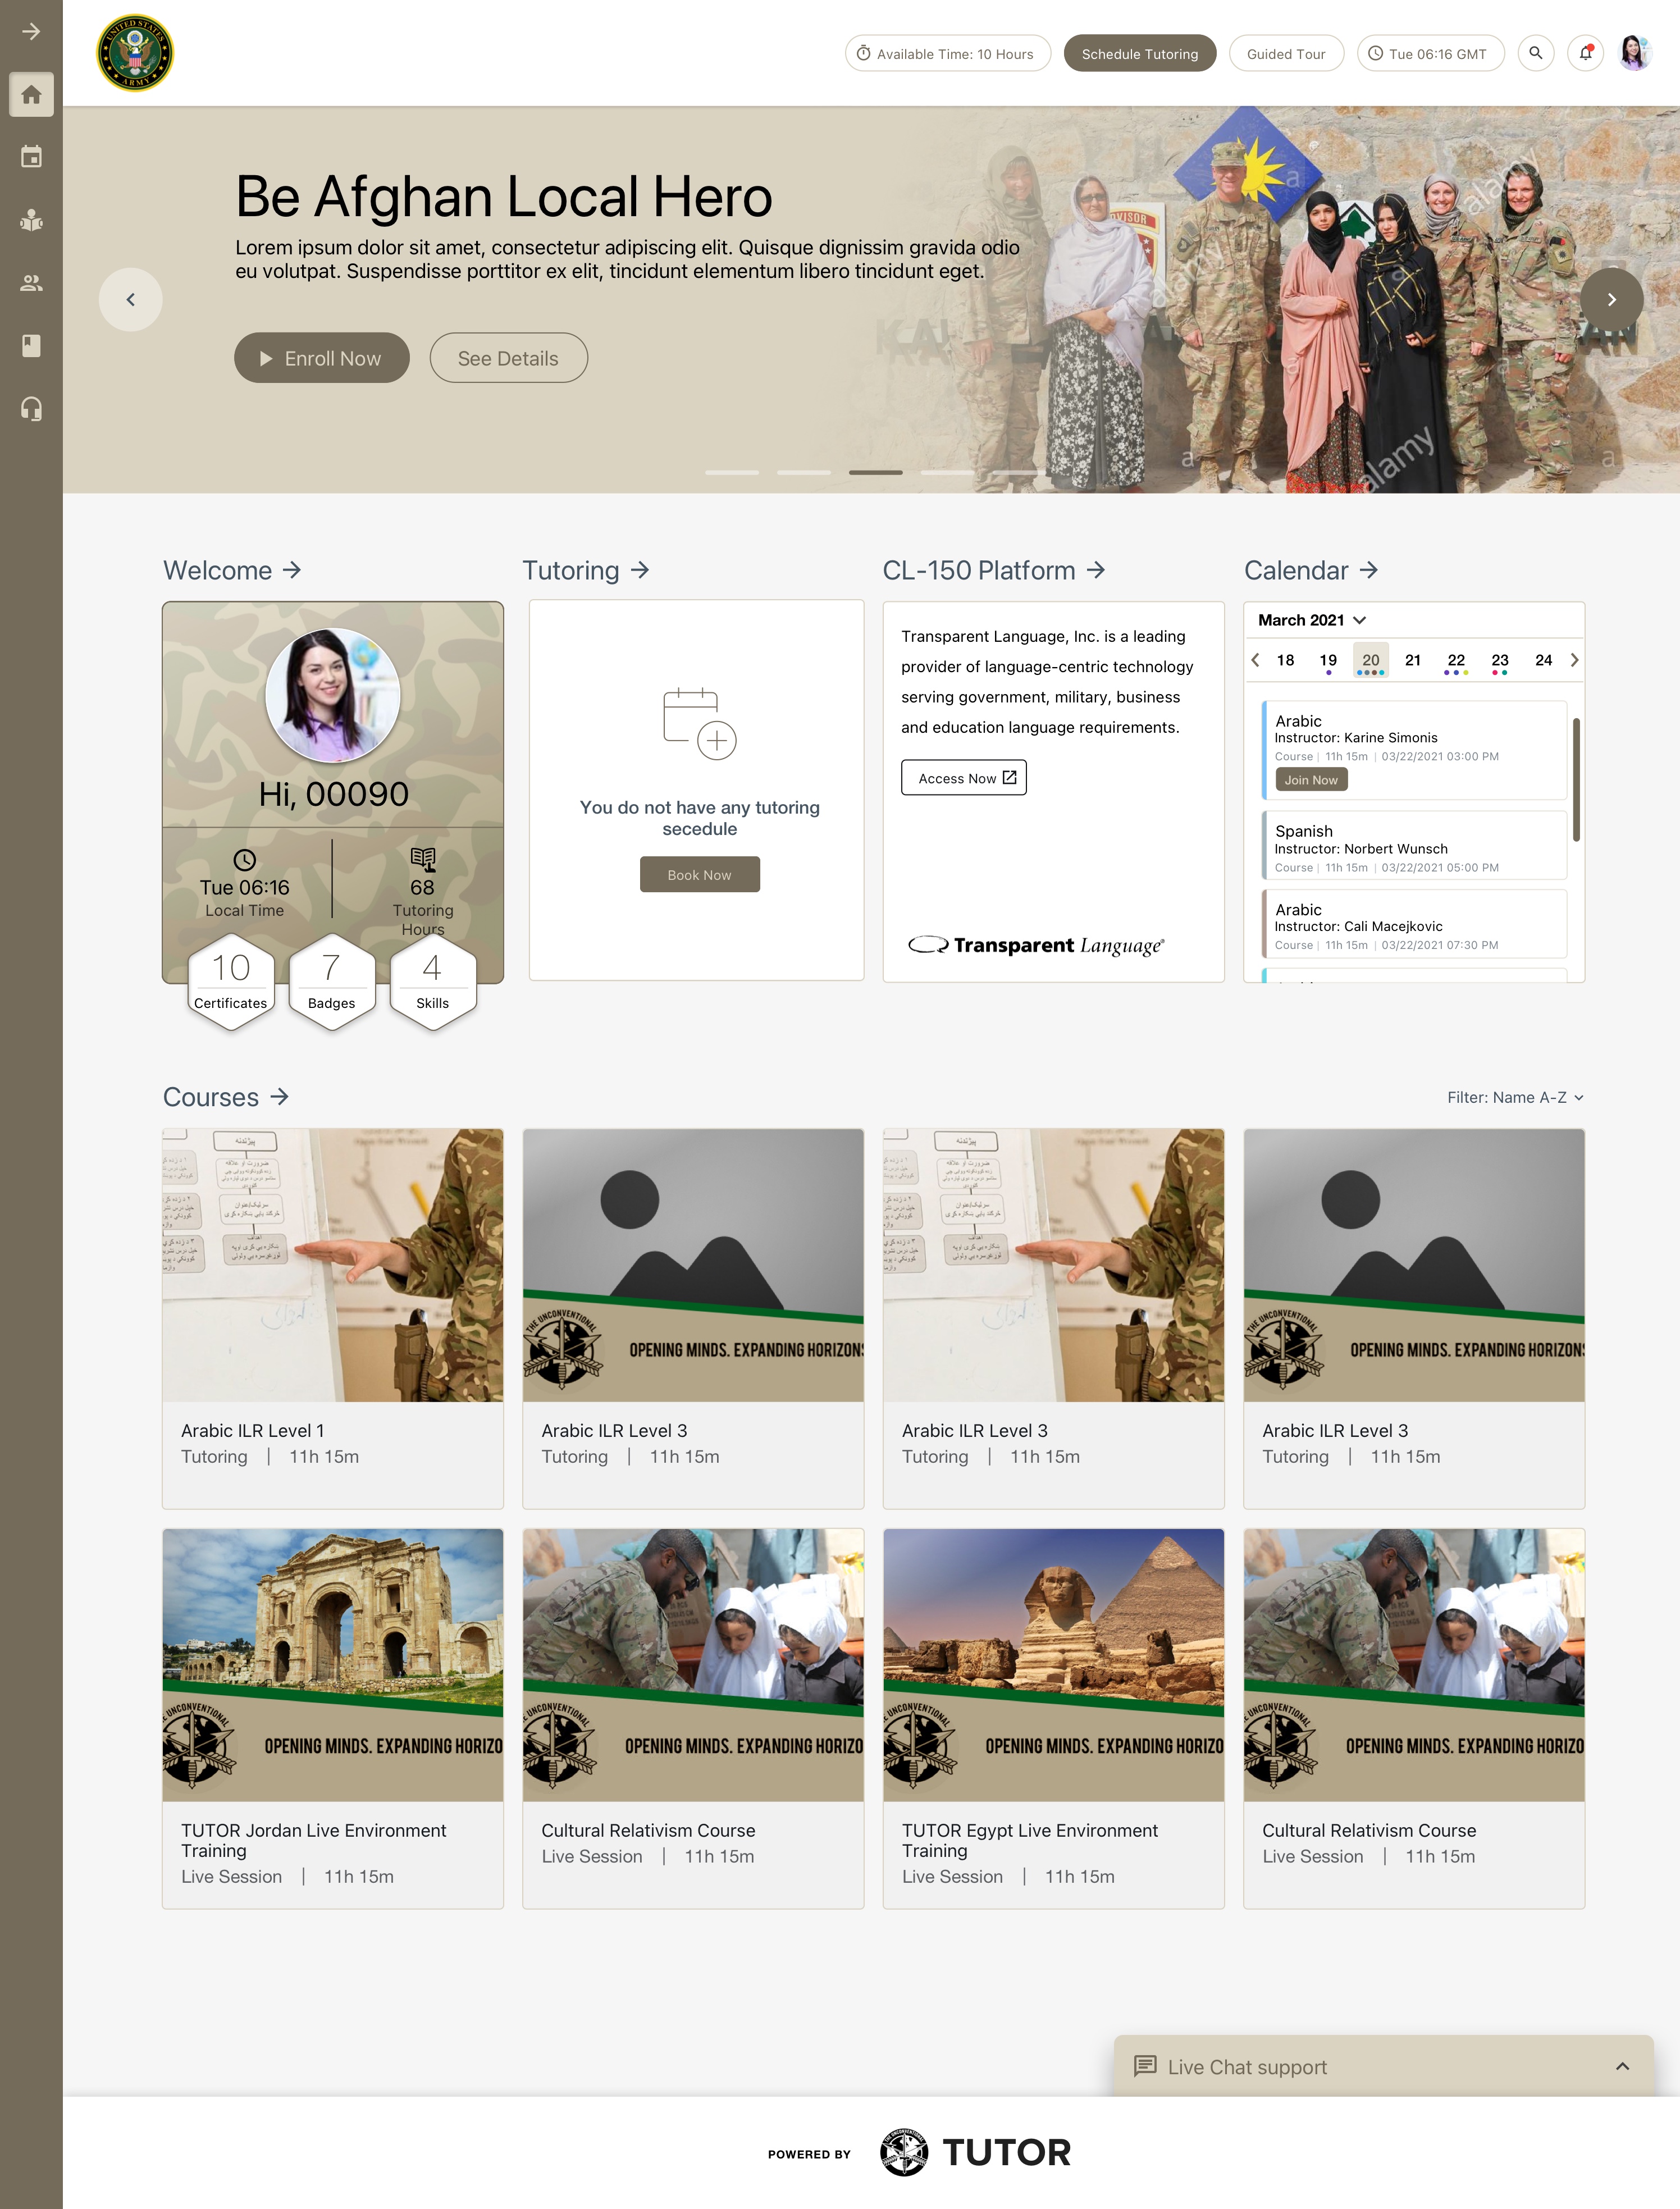Open the reading student sidebar icon

pyautogui.click(x=31, y=220)
